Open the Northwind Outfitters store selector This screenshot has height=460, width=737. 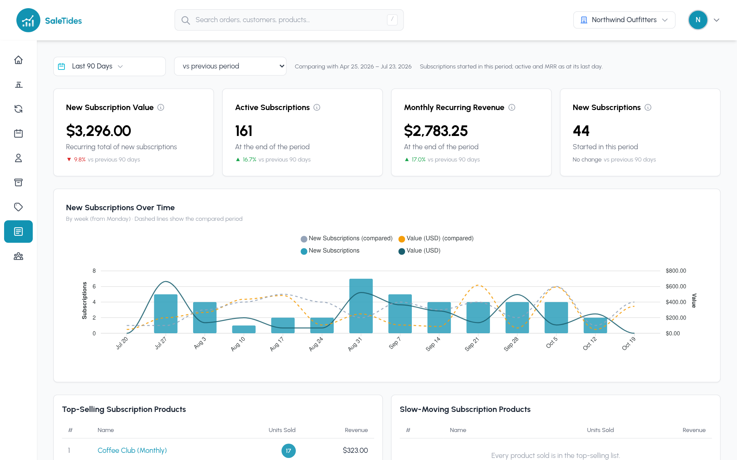point(624,20)
